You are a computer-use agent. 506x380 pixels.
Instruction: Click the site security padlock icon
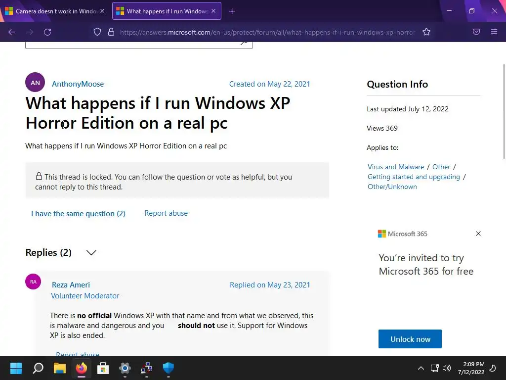point(111,32)
